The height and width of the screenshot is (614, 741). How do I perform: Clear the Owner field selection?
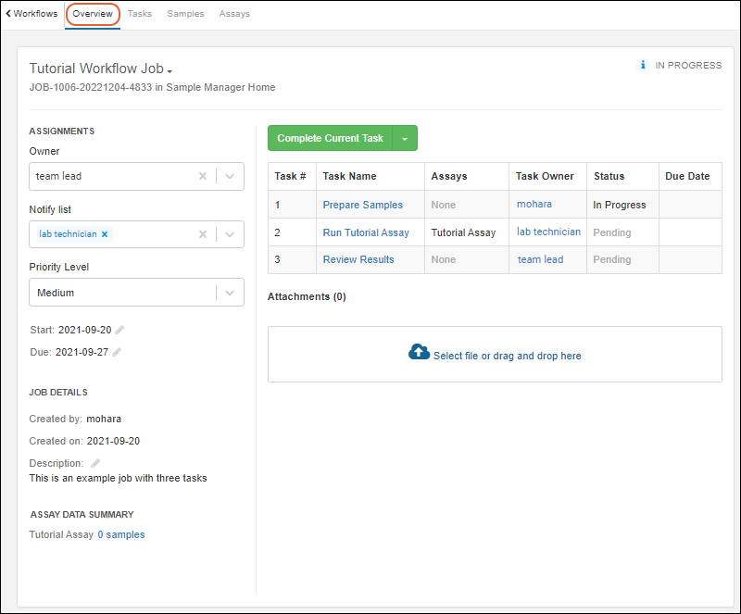point(203,176)
